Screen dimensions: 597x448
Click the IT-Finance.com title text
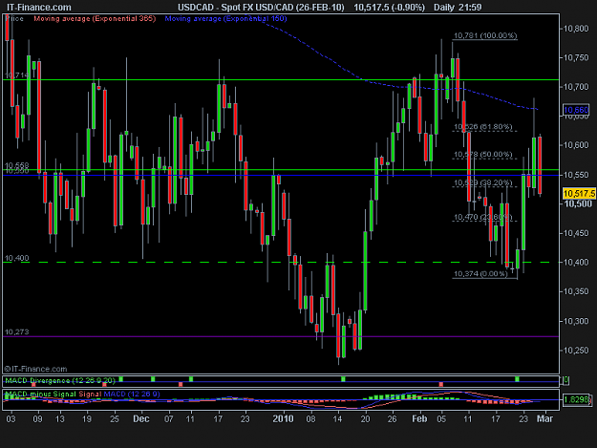[39, 8]
